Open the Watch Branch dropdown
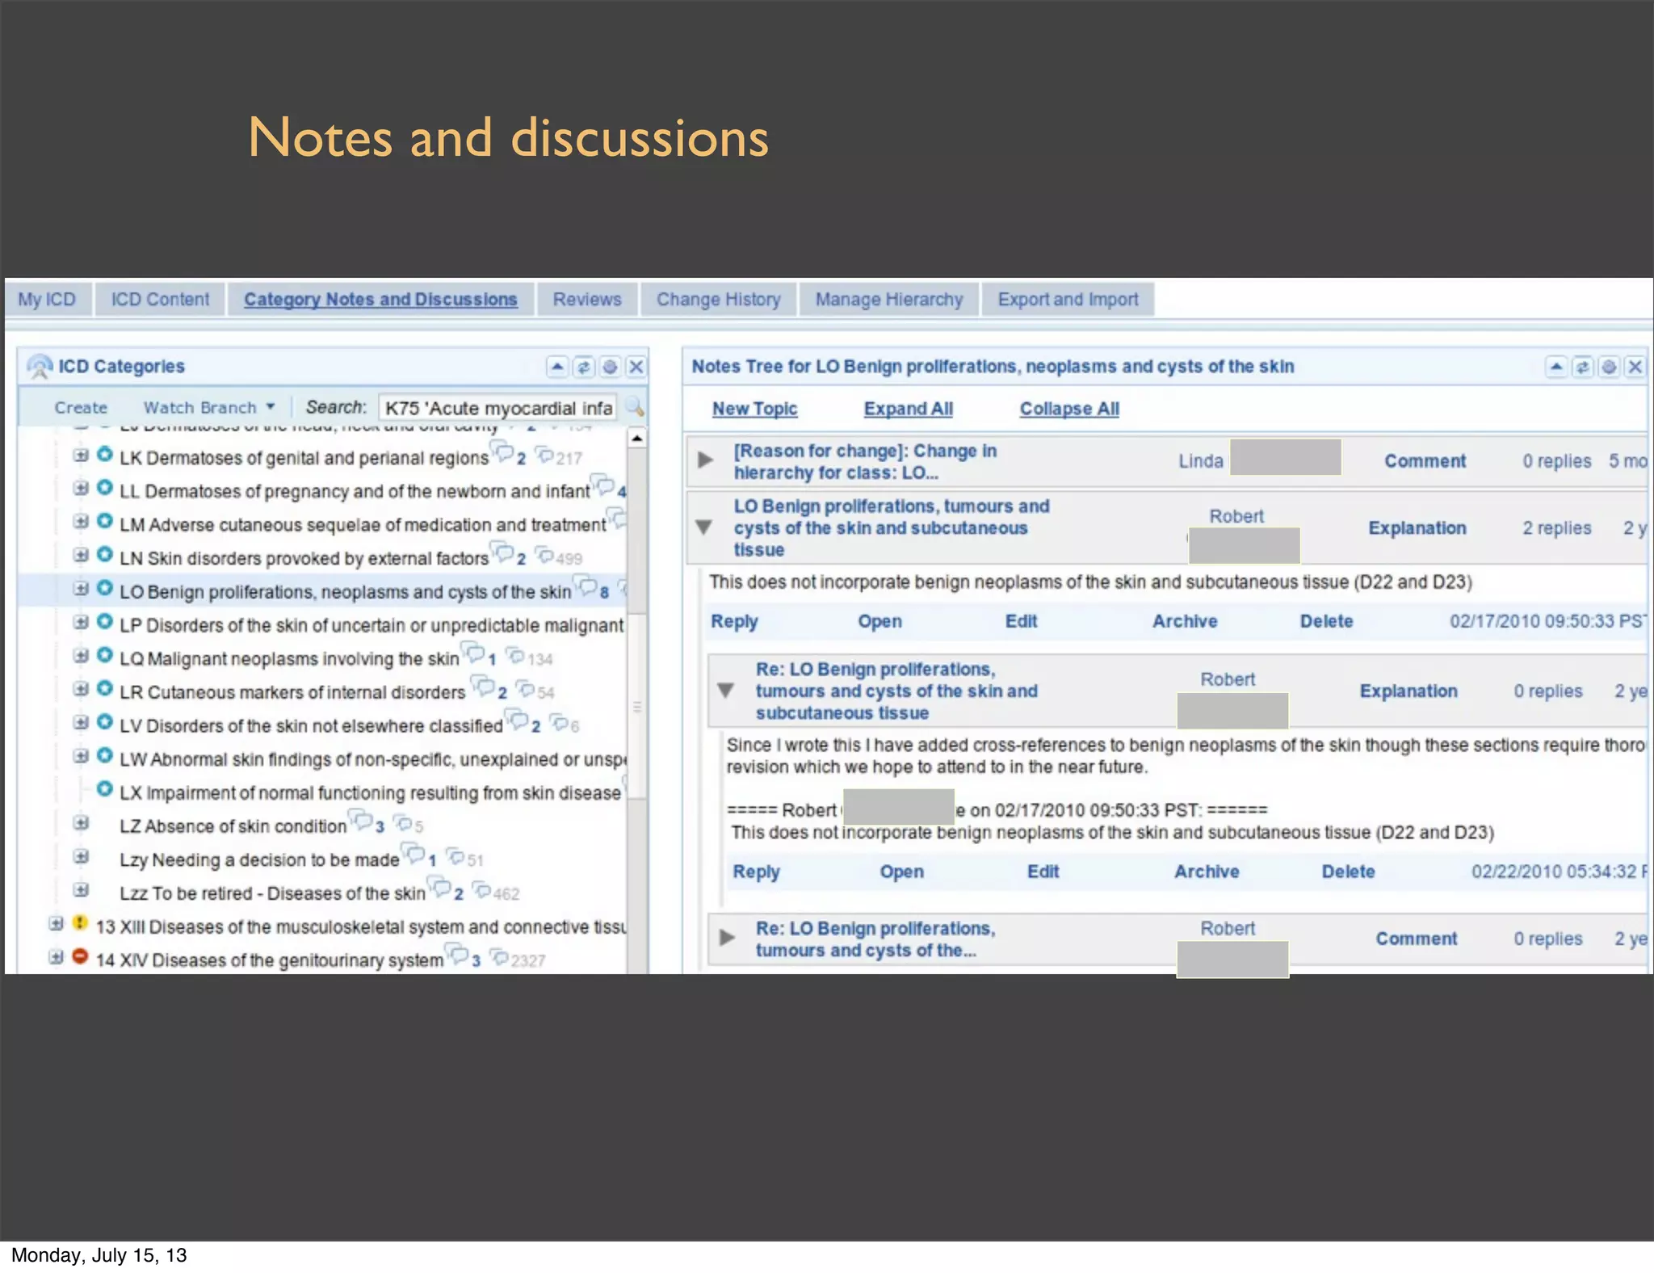The image size is (1654, 1273). (x=209, y=408)
